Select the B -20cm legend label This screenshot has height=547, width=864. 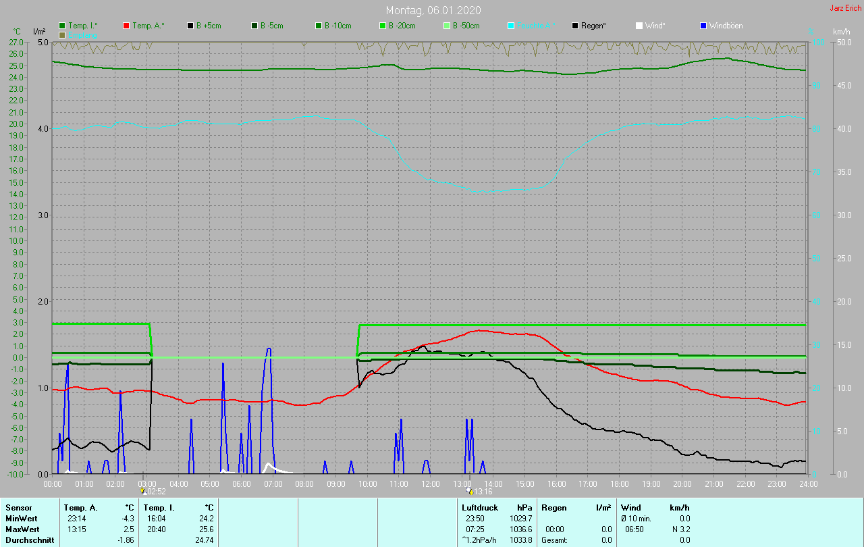(x=402, y=26)
